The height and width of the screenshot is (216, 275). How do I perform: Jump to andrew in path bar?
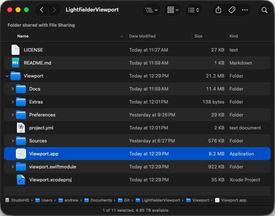68,200
